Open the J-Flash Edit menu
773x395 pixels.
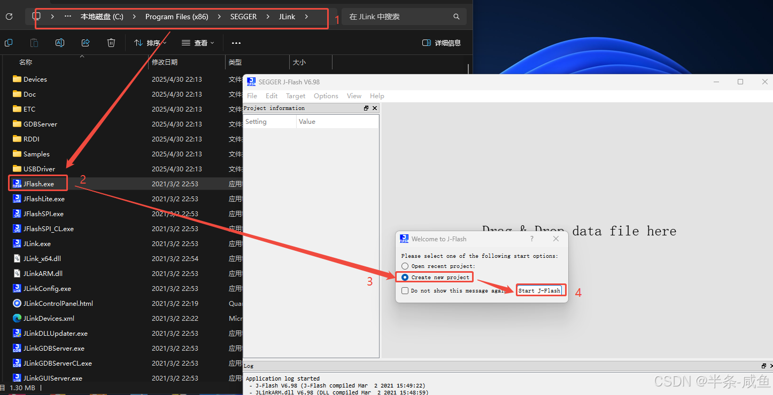point(272,96)
